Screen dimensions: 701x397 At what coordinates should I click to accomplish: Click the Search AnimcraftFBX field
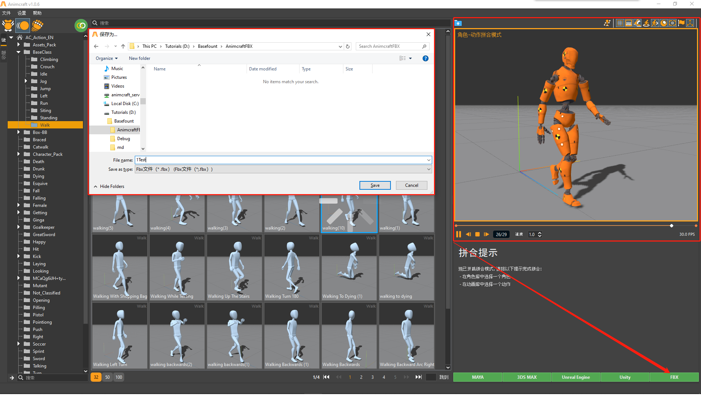[x=392, y=46]
